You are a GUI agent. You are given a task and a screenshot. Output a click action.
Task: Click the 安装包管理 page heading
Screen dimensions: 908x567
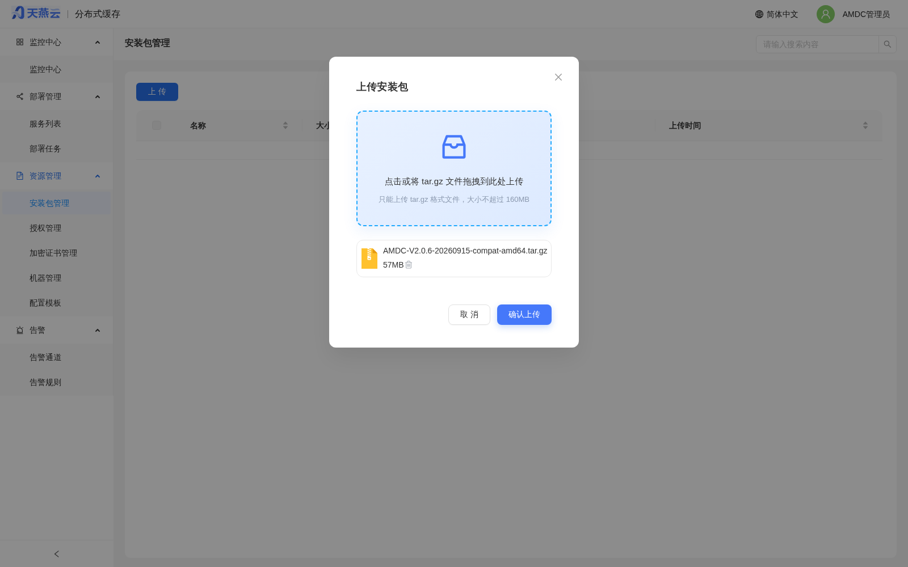point(148,43)
